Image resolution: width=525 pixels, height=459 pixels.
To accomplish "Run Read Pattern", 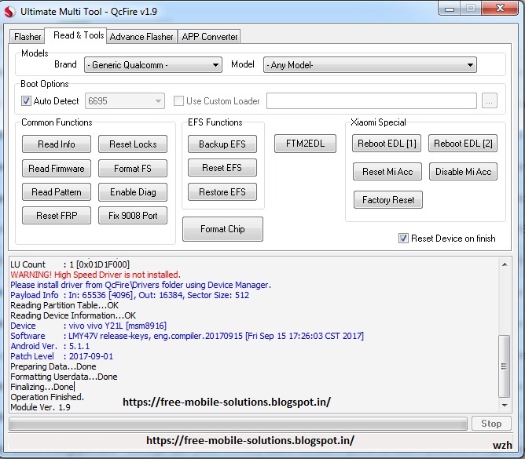I will pyautogui.click(x=57, y=192).
